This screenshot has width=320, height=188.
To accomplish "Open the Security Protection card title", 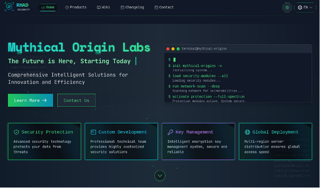I will click(47, 132).
